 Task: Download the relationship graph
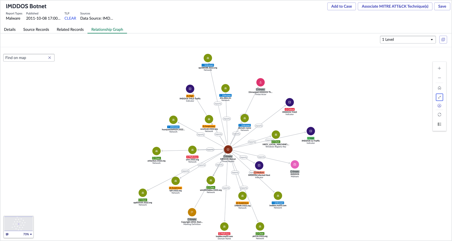(x=439, y=106)
